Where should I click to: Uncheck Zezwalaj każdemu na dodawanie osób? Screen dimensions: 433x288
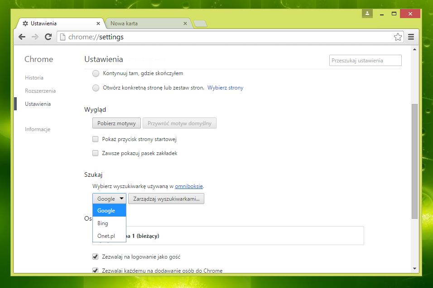tap(95, 270)
